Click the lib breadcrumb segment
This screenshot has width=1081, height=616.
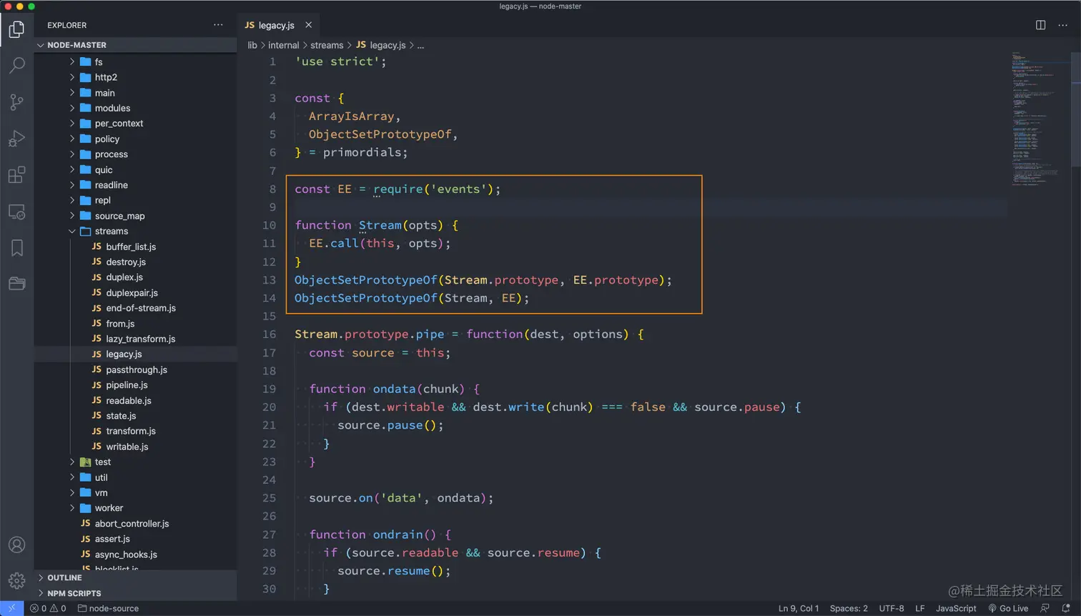click(x=252, y=45)
